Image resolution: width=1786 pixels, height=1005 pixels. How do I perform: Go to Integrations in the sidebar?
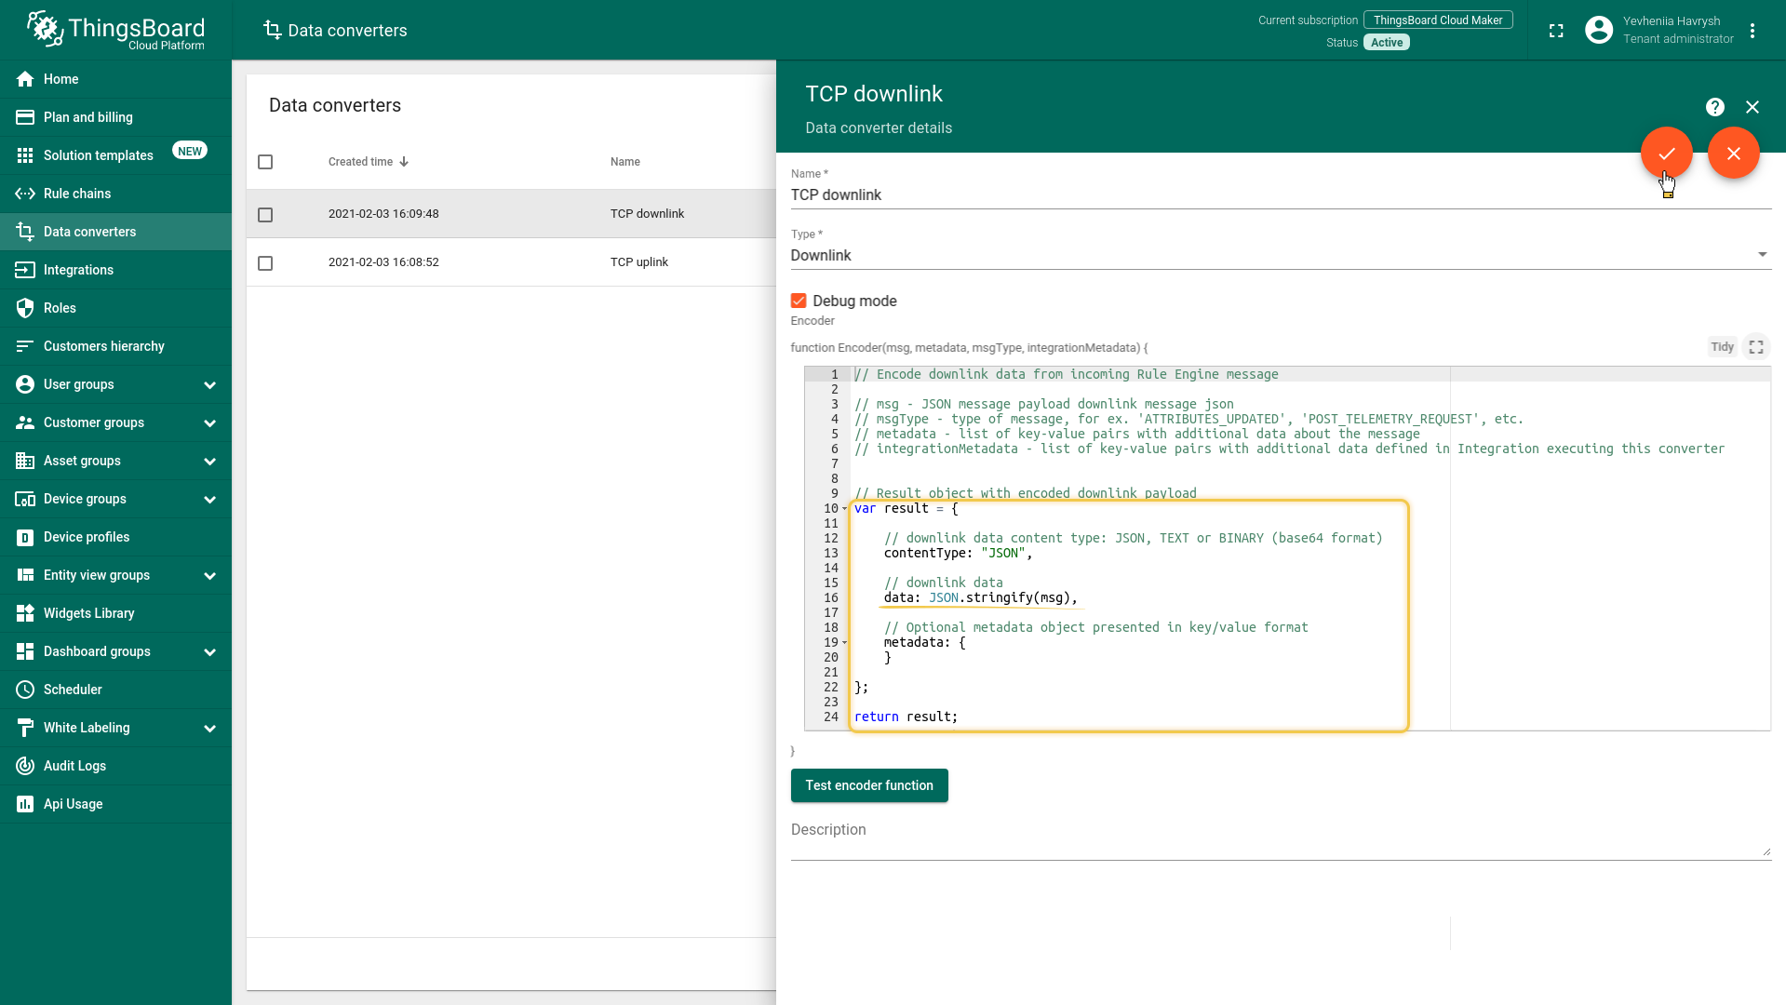(x=78, y=270)
